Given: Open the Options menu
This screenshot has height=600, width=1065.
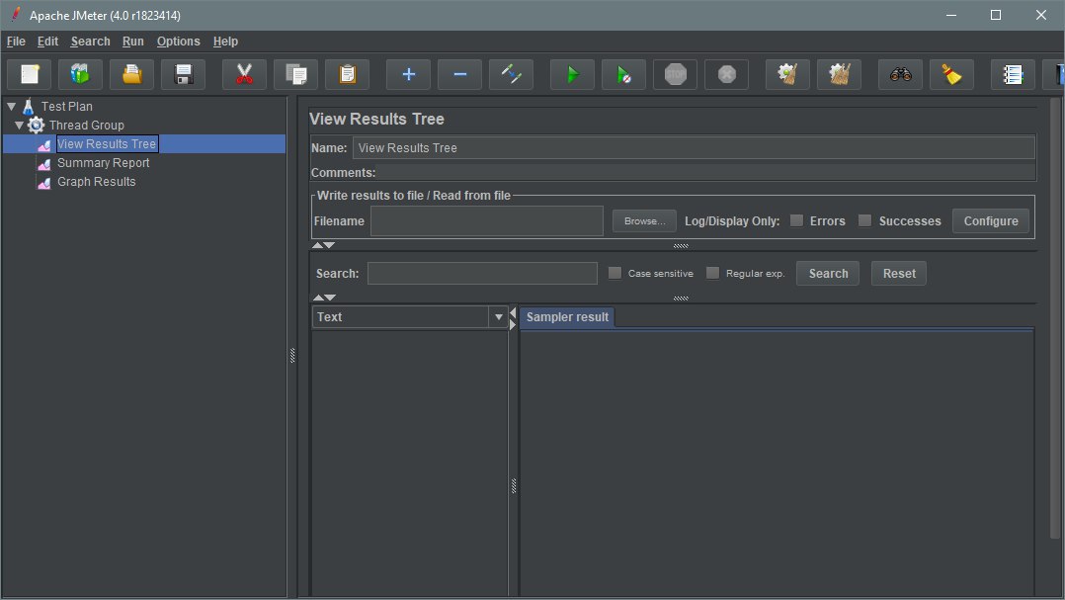Looking at the screenshot, I should tap(179, 41).
